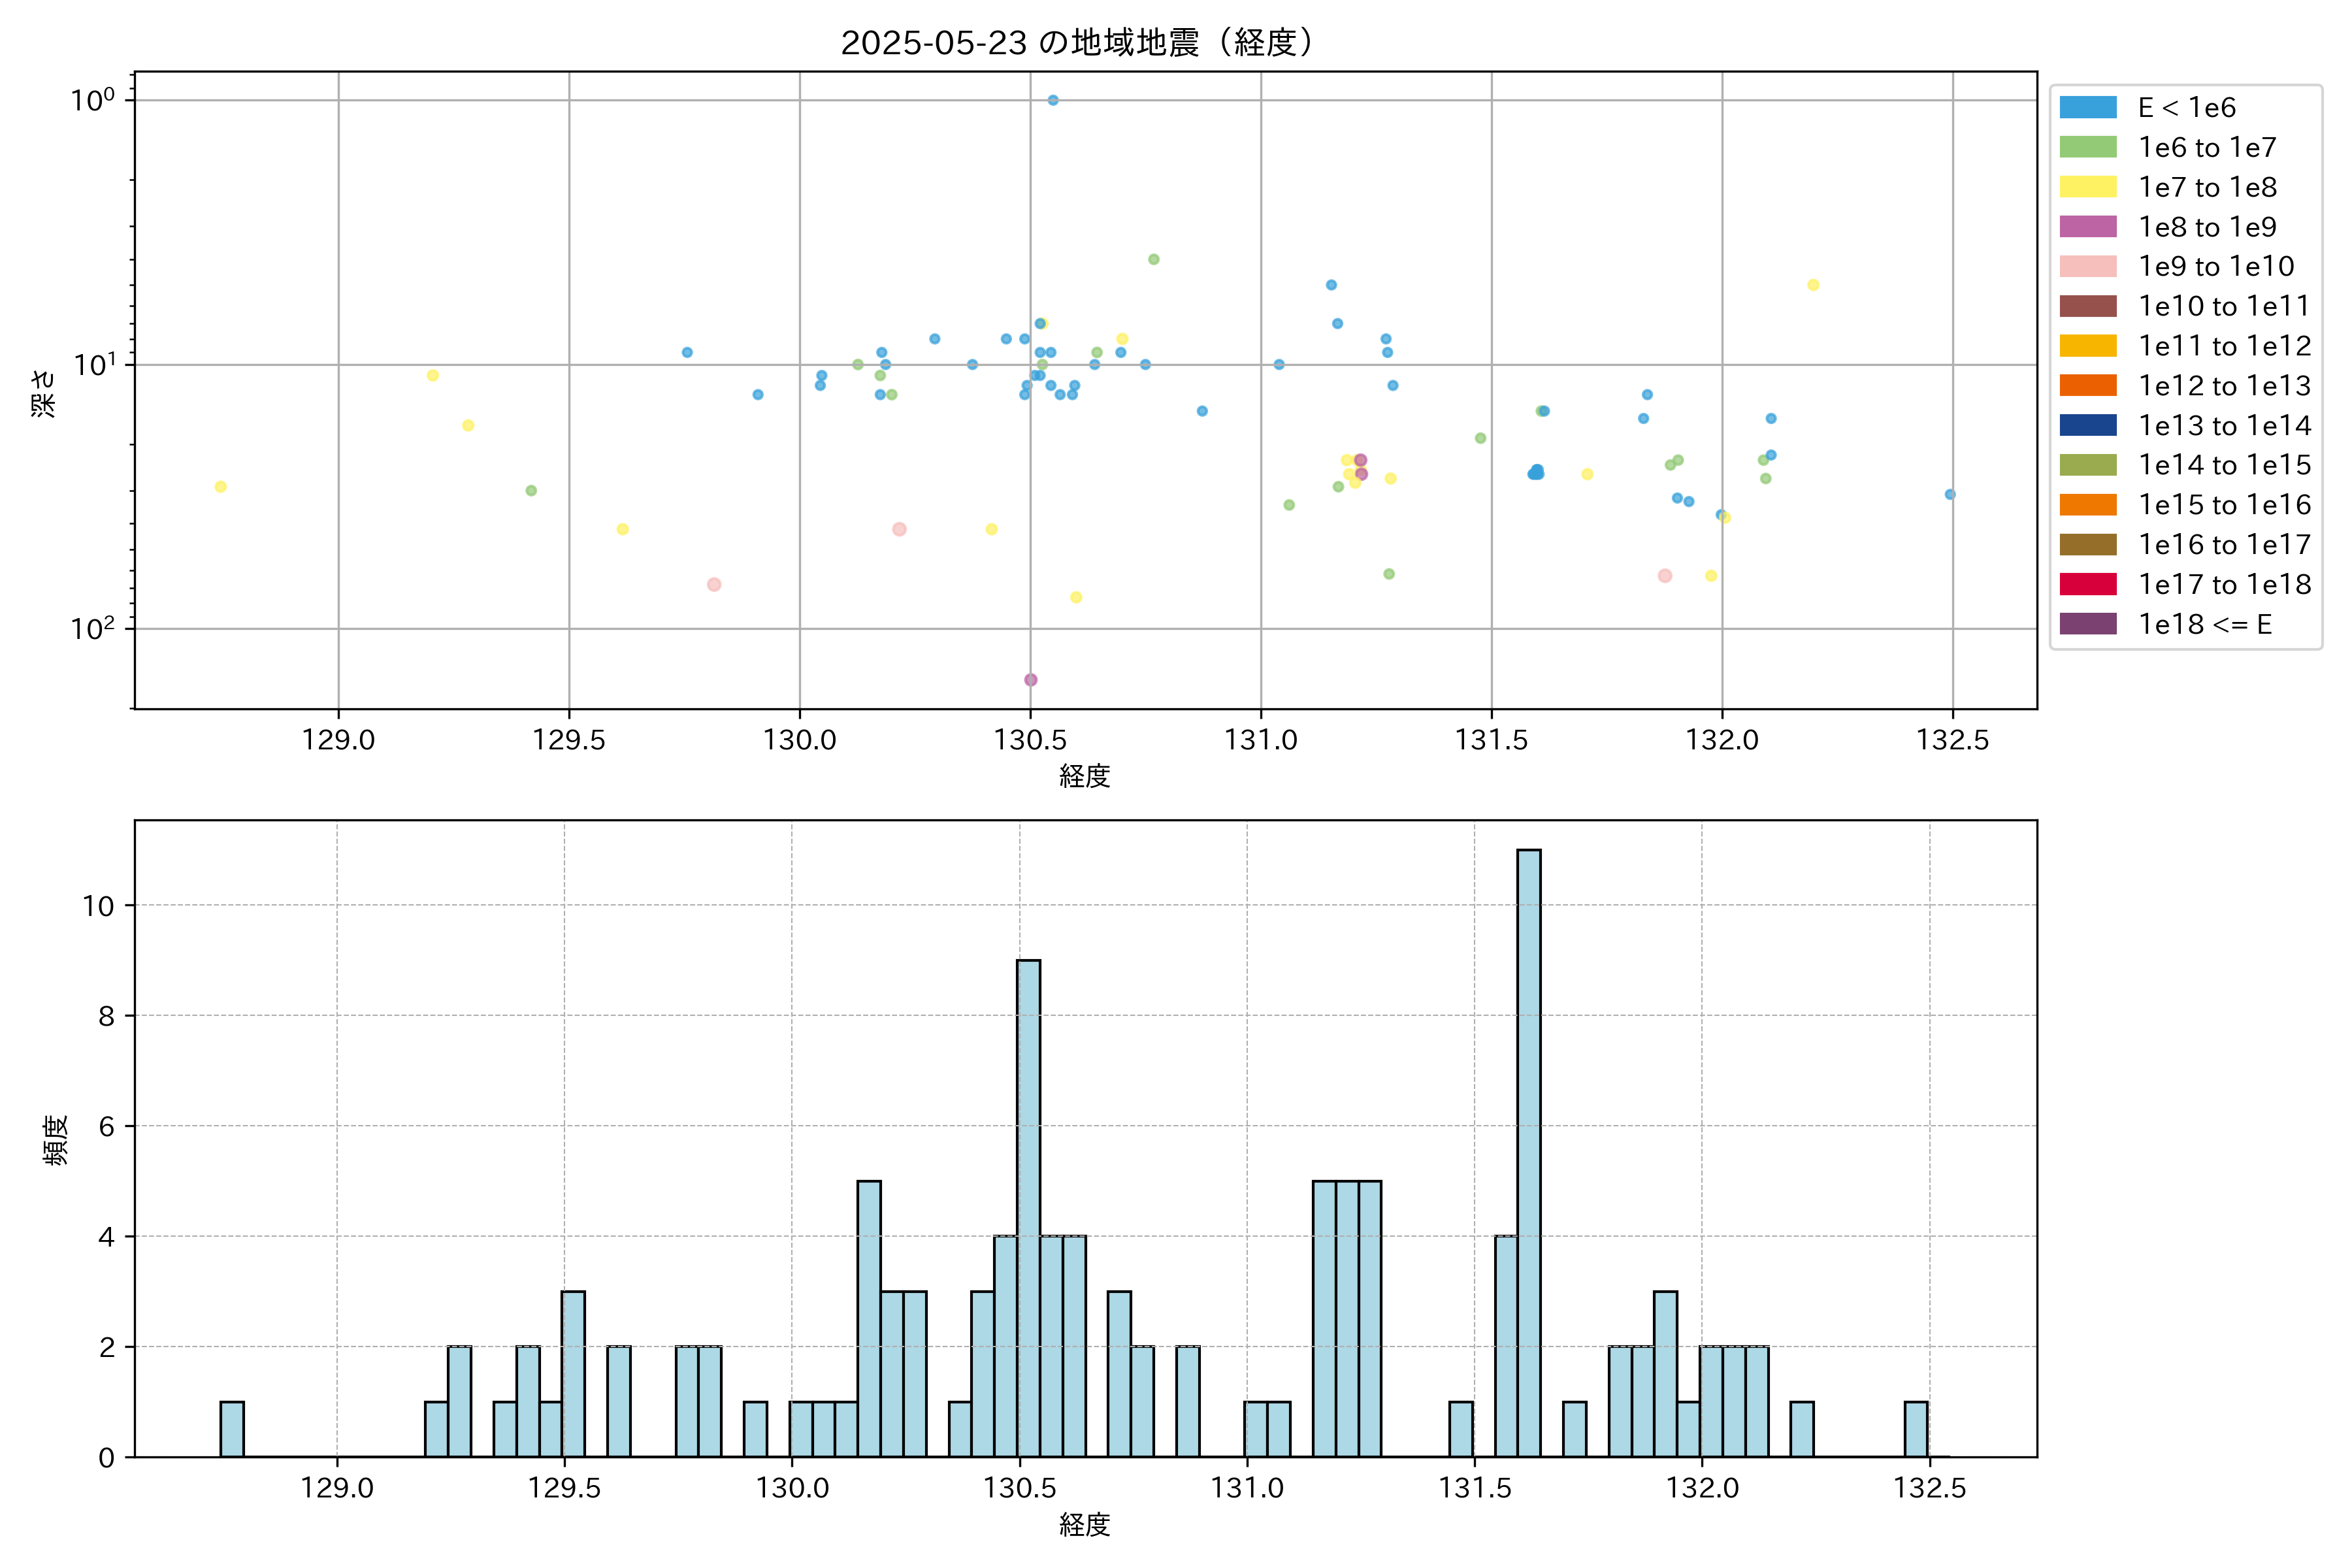Viewport: 2352px width, 1568px height.
Task: Click the blue E < 1e6 legend swatch
Action: [x=2087, y=108]
